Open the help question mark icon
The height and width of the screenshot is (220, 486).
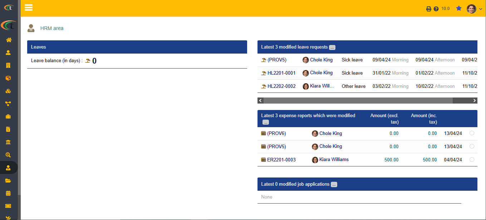click(436, 9)
